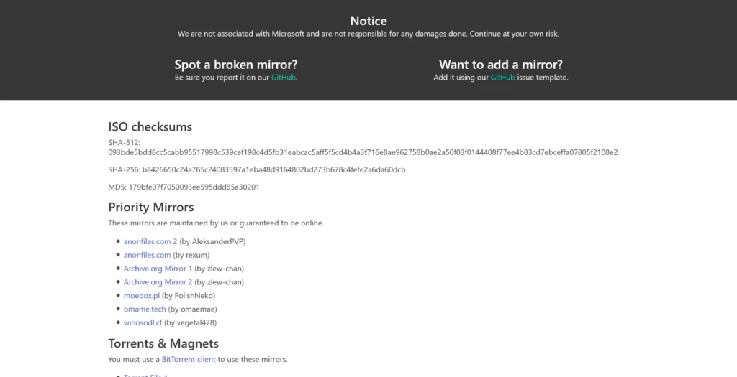The height and width of the screenshot is (377, 737).
Task: Click the SHA-256 checksum hash line
Action: (273, 170)
